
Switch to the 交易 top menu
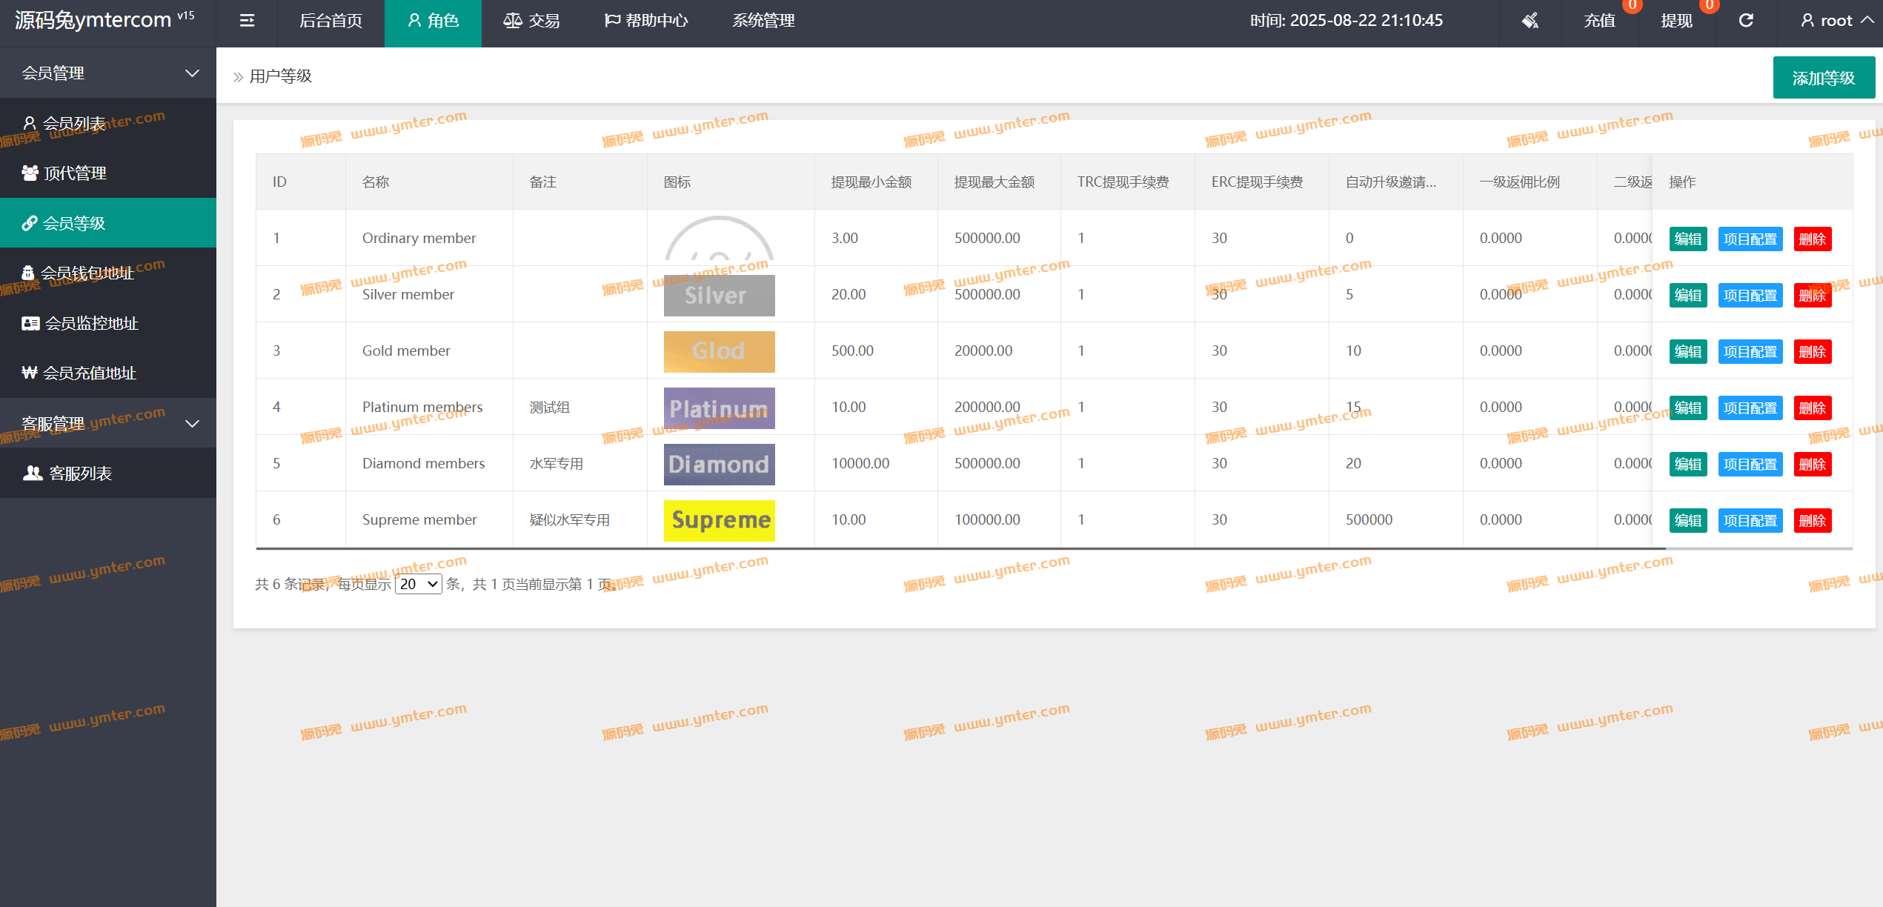point(532,21)
